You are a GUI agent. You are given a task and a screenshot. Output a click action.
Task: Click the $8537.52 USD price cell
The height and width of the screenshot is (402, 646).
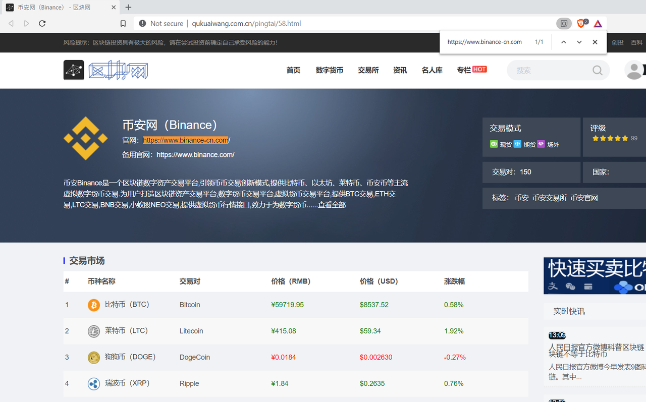point(374,305)
